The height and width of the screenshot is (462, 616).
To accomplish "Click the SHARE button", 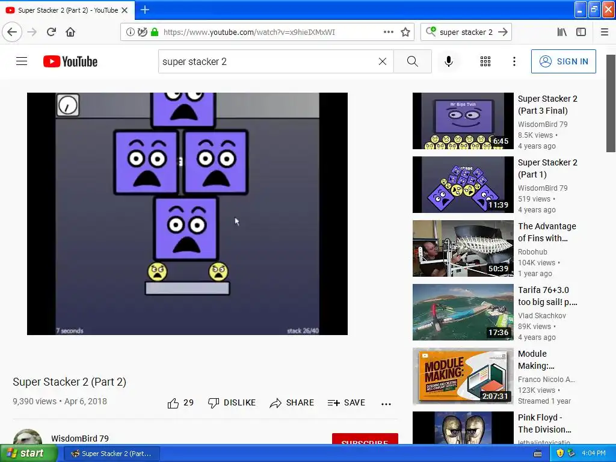I will (292, 402).
